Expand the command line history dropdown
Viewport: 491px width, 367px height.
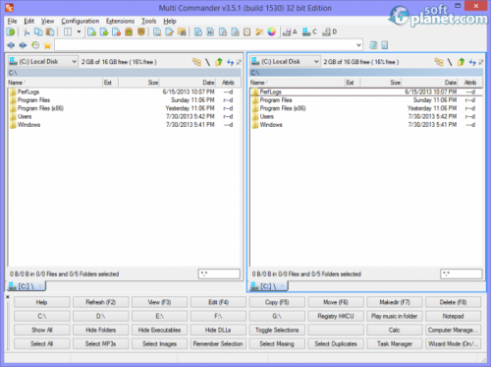point(358,45)
